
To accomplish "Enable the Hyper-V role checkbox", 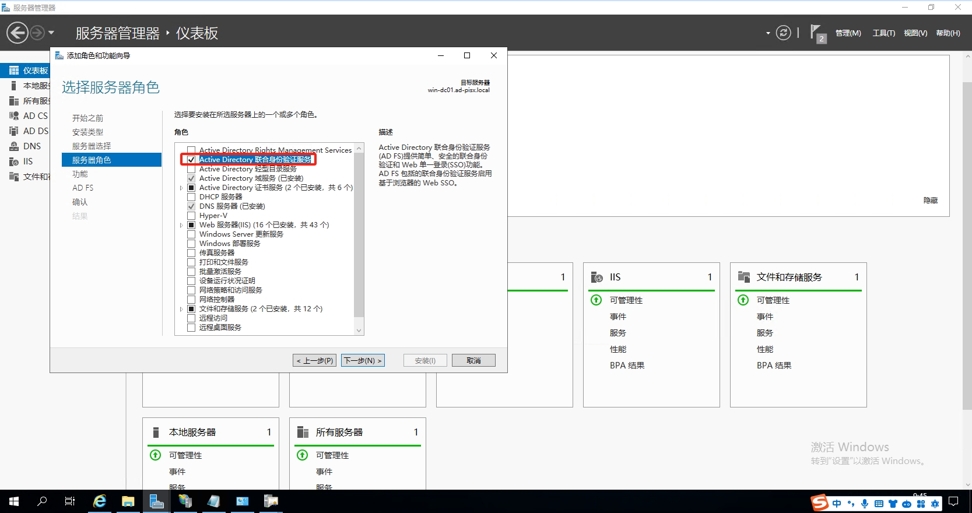I will pos(191,216).
